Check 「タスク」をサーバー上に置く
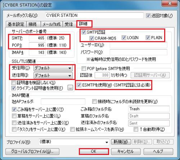 click(14, 129)
